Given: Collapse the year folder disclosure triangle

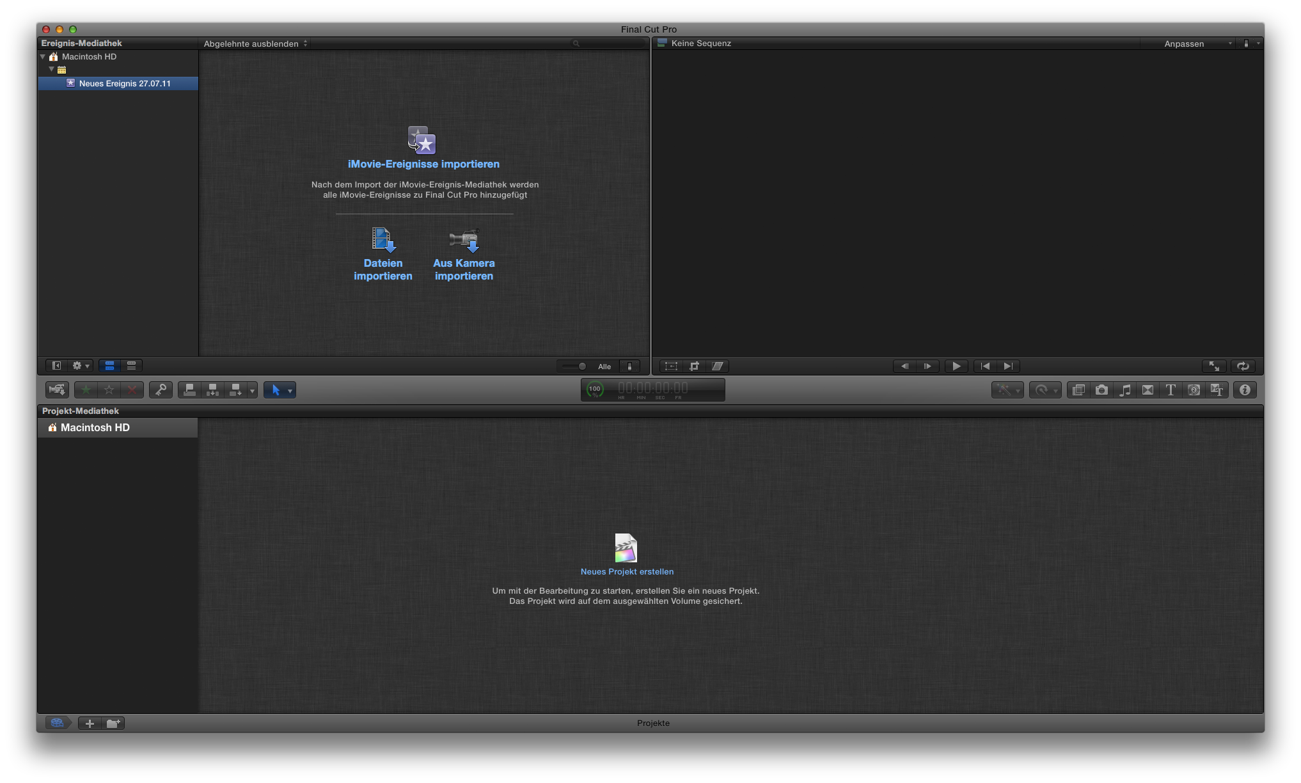Looking at the screenshot, I should [52, 69].
